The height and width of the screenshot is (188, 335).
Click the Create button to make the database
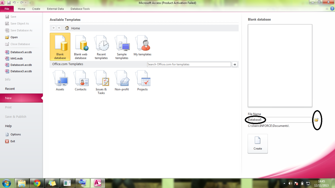coord(258,144)
